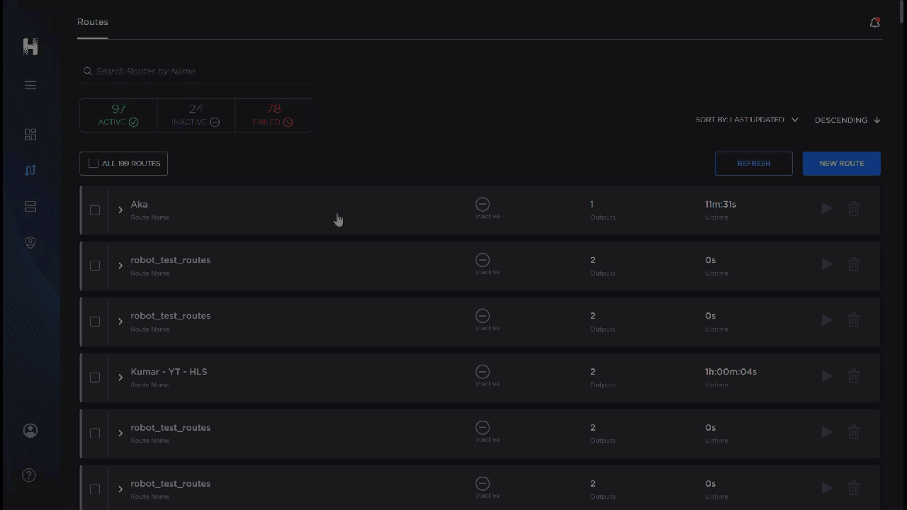Open the sidebar hamburger menu

pos(30,85)
